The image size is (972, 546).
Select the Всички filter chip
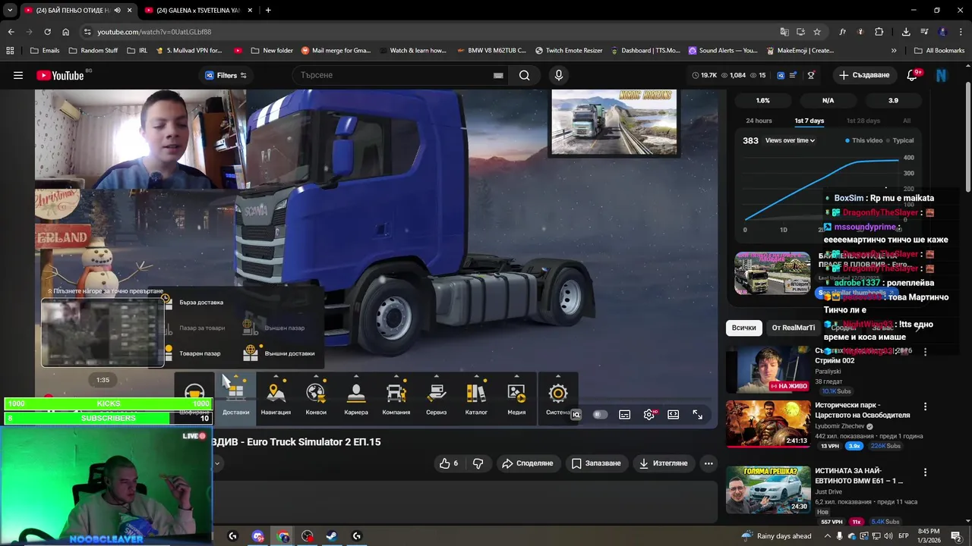coord(743,328)
